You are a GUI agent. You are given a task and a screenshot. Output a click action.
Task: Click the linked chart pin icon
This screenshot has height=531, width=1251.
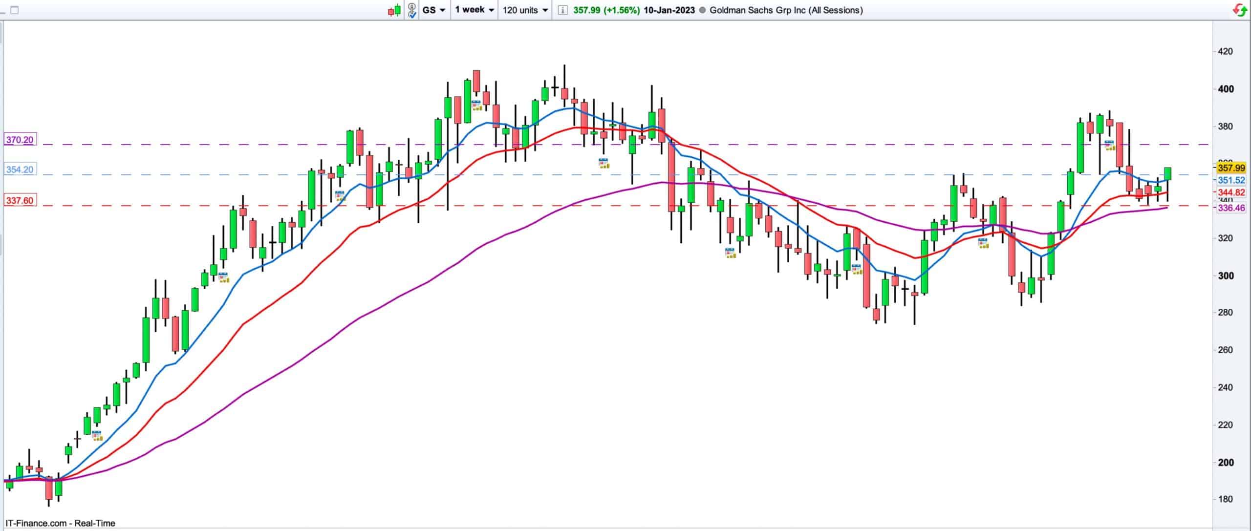412,10
